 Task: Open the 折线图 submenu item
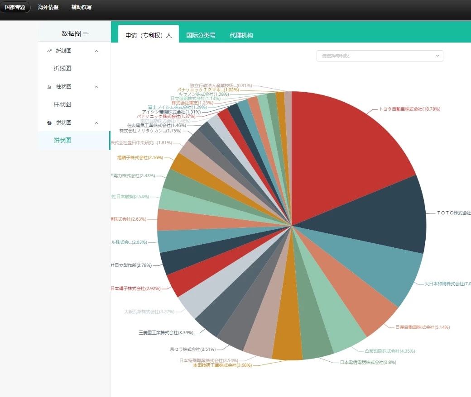point(62,68)
